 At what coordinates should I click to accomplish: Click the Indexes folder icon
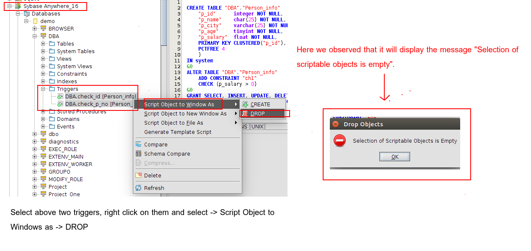coord(52,82)
